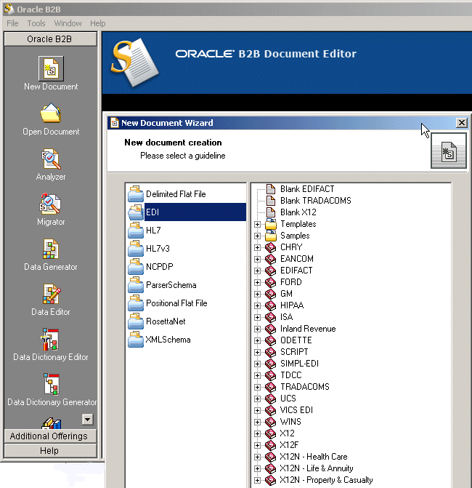The image size is (472, 488).
Task: Expand the EDIFACT tree node
Action: point(257,271)
